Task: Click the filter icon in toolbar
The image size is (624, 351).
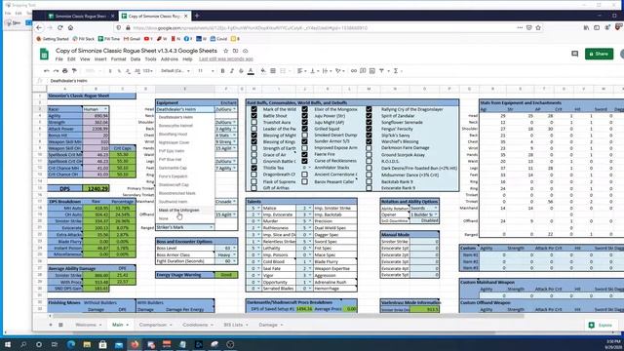Action: pyautogui.click(x=381, y=71)
